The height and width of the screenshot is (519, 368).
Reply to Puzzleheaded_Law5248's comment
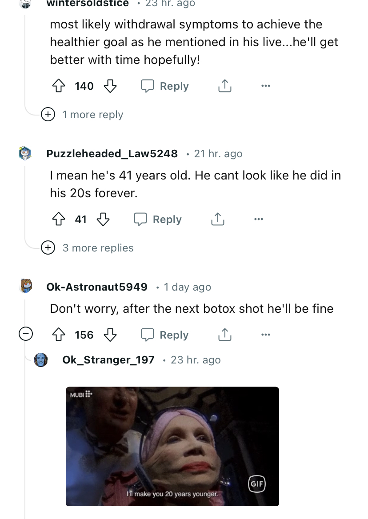(x=158, y=219)
